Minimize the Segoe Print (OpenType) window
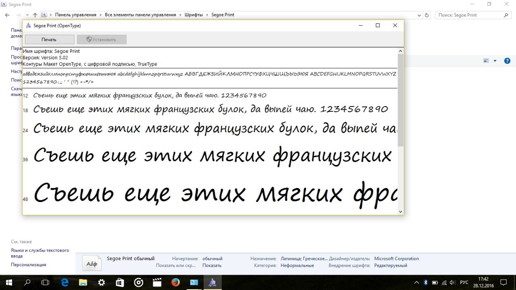Screen dimensions: 516x290 pos(360,25)
